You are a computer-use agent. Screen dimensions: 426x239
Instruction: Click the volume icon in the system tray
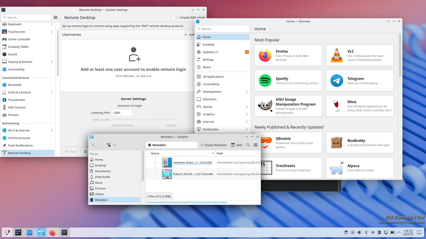[360, 232]
